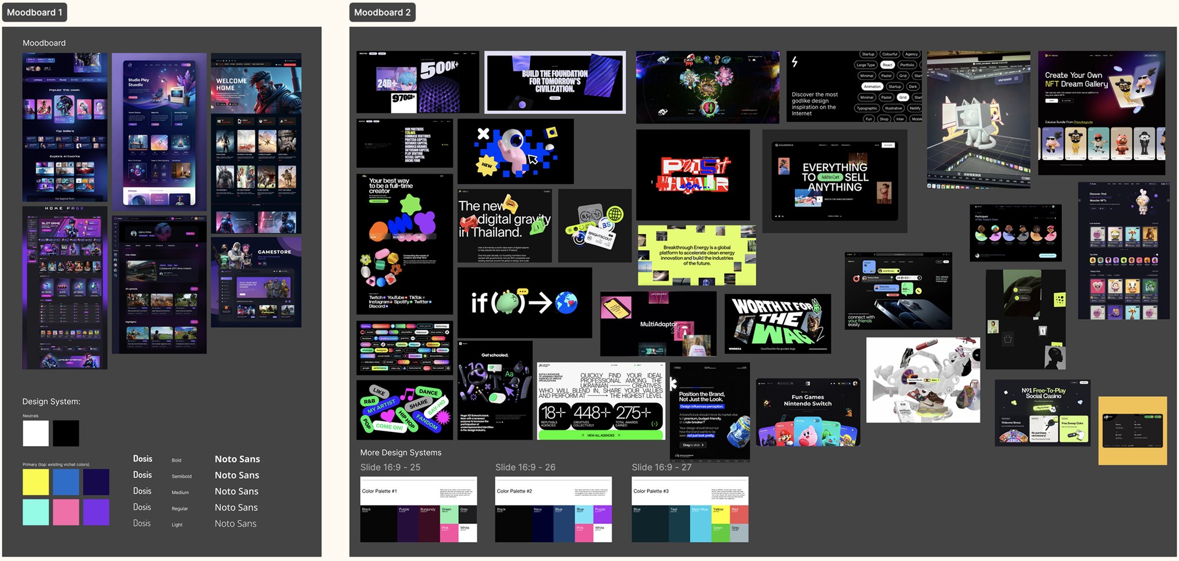Screen dimensions: 1179x561
Task: Open the Color Palette #1 slide
Action: coord(418,509)
